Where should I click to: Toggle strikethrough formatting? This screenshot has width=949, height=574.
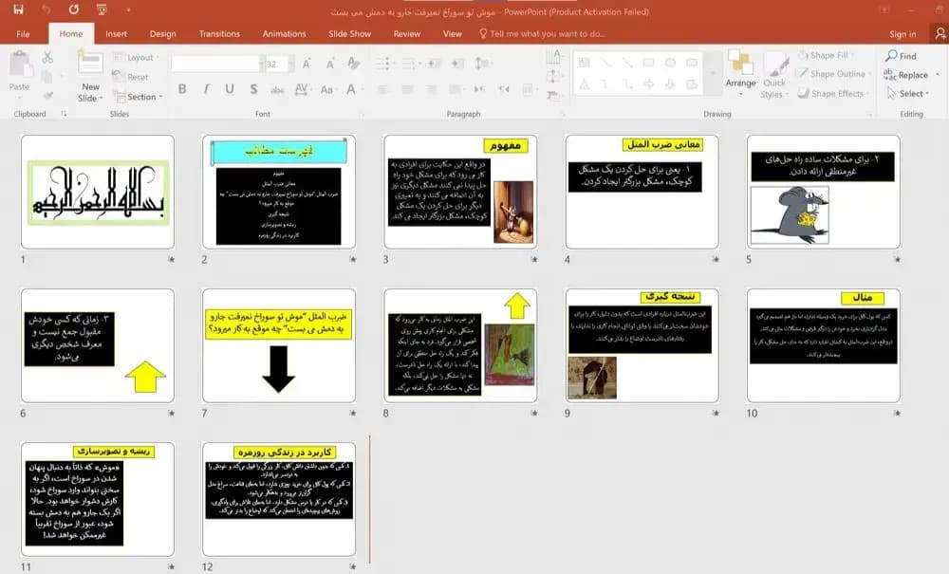pyautogui.click(x=277, y=89)
